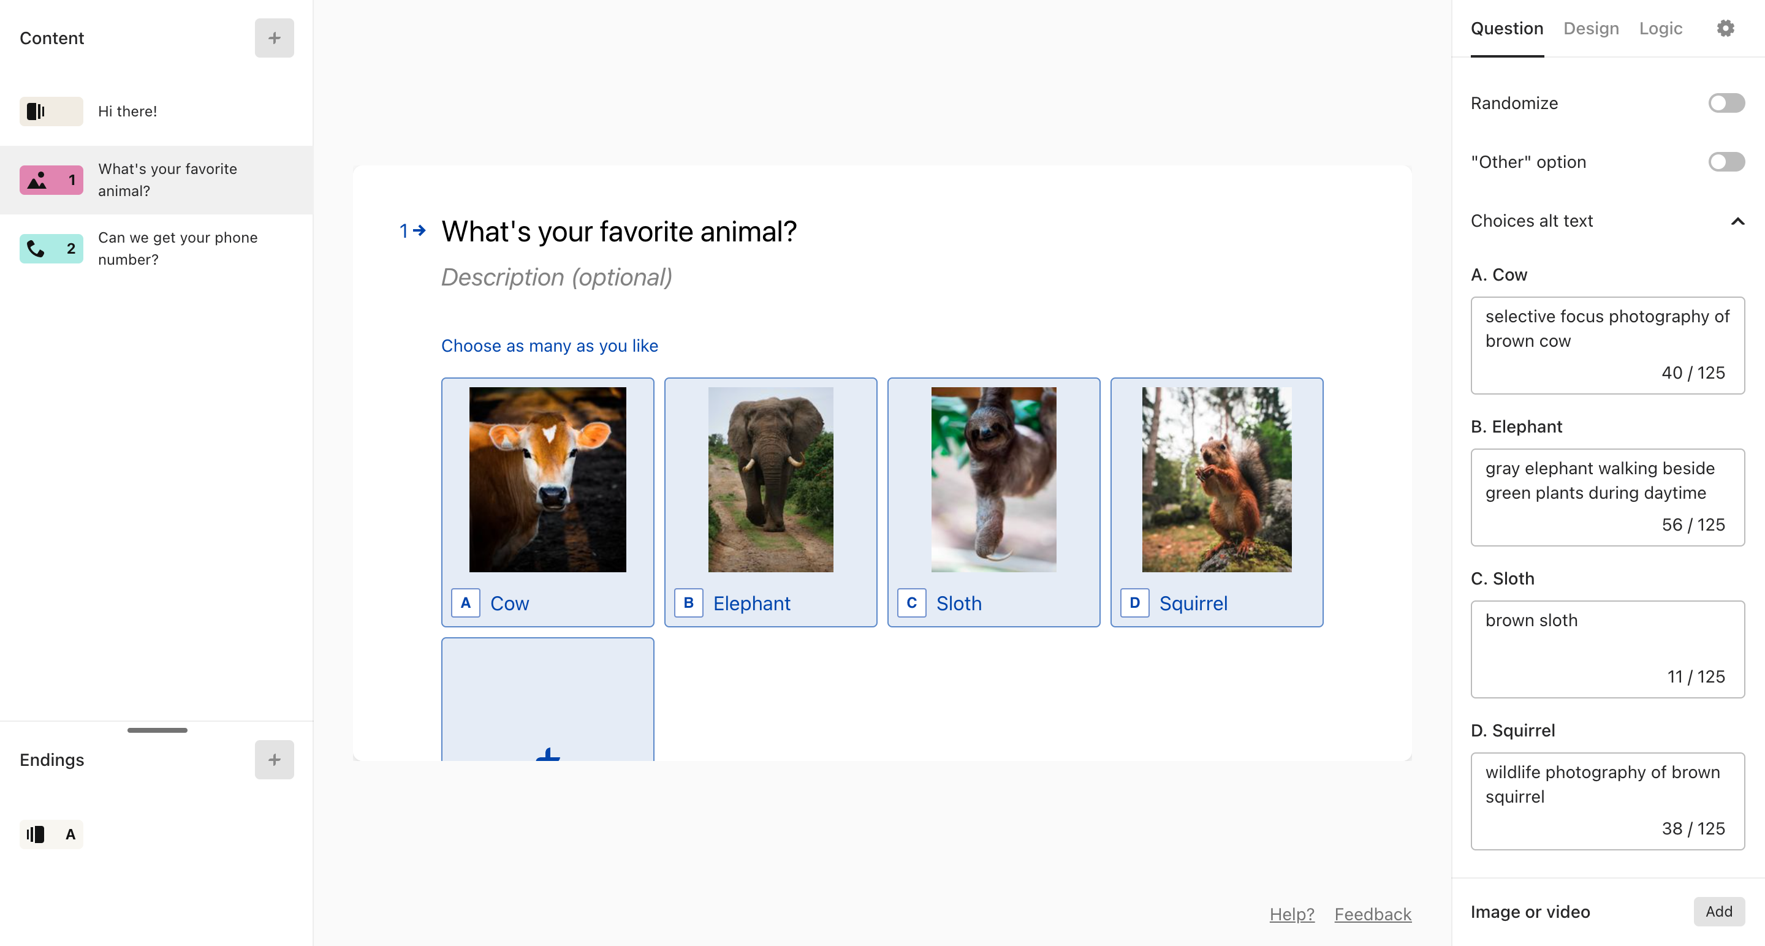Open the Help? link
The image size is (1765, 946).
[1291, 914]
